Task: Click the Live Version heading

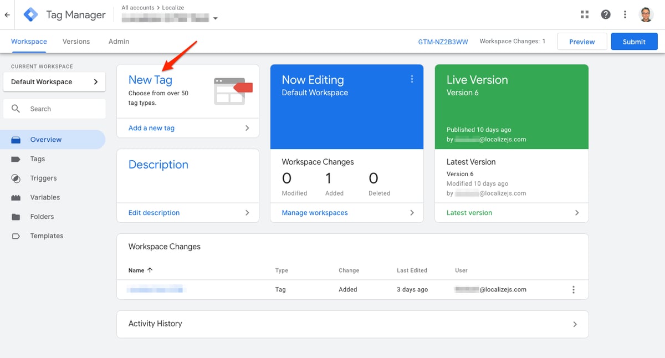Action: pyautogui.click(x=477, y=80)
